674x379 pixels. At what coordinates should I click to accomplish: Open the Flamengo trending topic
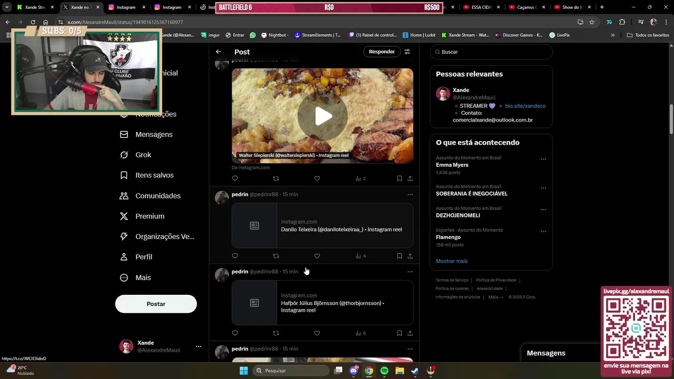coord(448,237)
